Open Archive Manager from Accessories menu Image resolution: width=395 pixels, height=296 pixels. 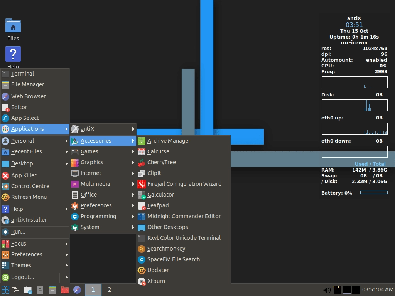[x=183, y=141]
